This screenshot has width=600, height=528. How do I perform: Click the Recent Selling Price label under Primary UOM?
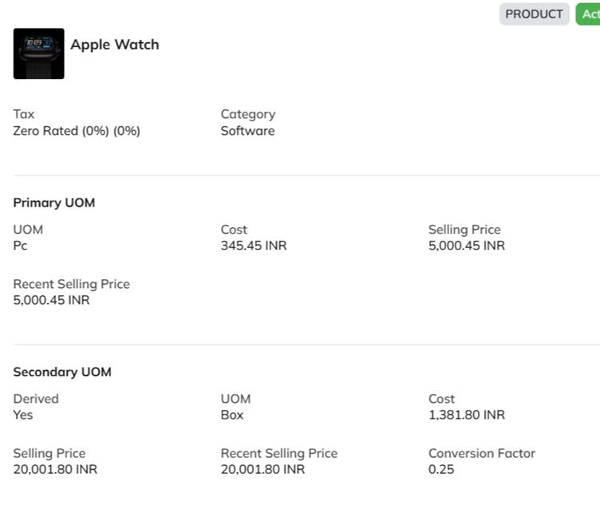[x=71, y=284]
